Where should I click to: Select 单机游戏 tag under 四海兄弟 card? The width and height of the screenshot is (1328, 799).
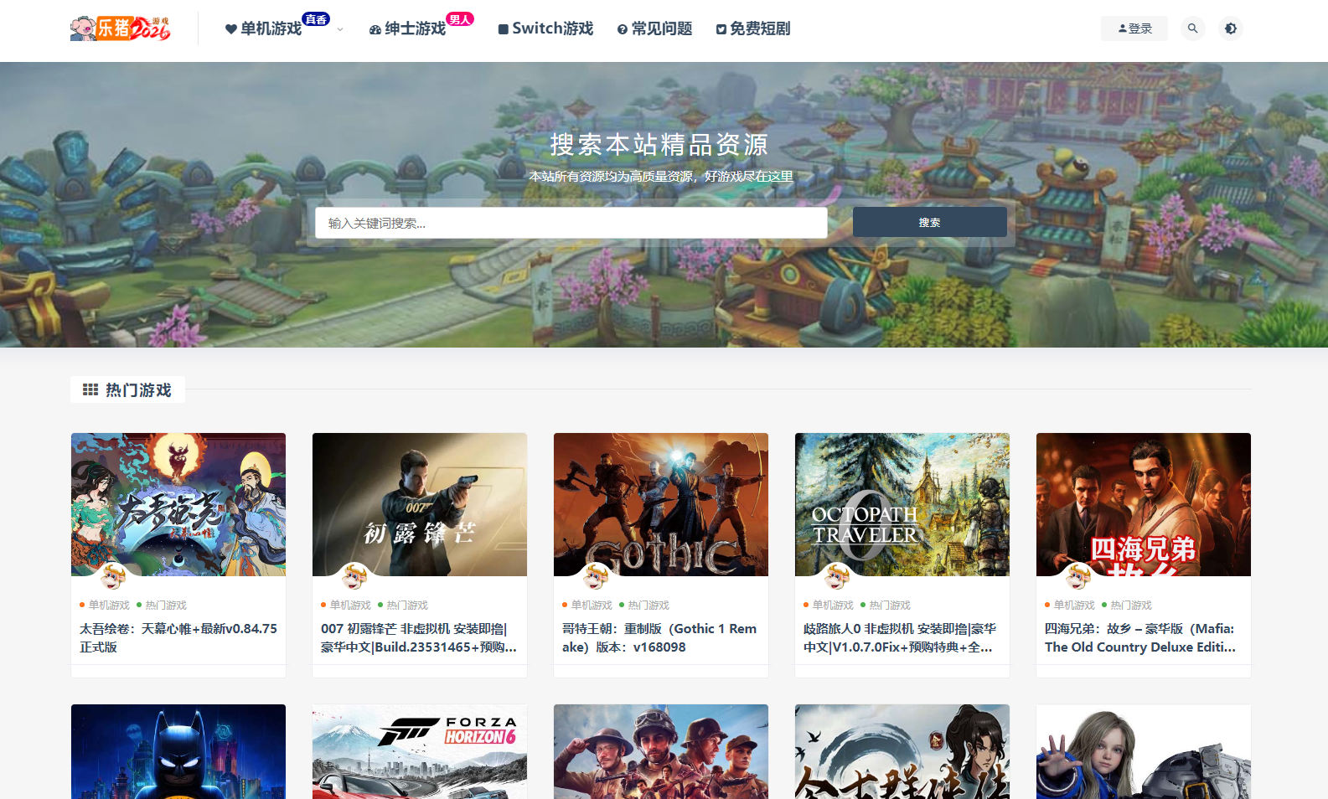[1074, 605]
